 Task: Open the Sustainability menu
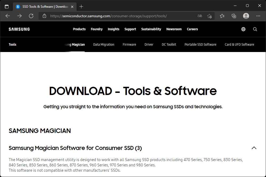[x=151, y=29]
